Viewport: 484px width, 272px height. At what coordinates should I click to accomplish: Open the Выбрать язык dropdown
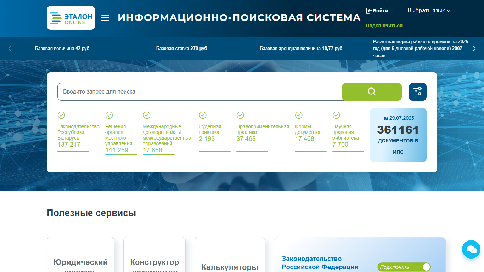(429, 11)
